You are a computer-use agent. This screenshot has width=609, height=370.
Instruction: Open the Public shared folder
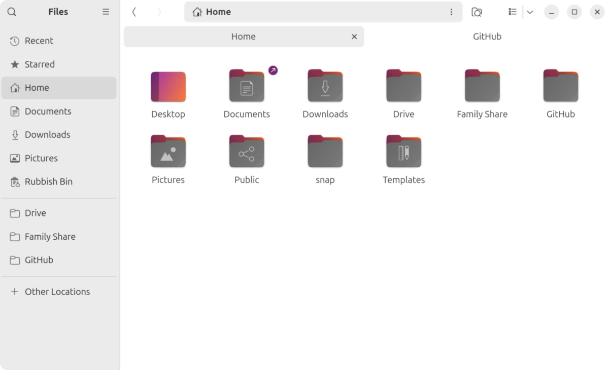(247, 152)
